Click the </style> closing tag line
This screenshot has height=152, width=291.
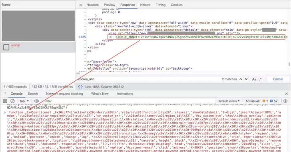click(95, 19)
